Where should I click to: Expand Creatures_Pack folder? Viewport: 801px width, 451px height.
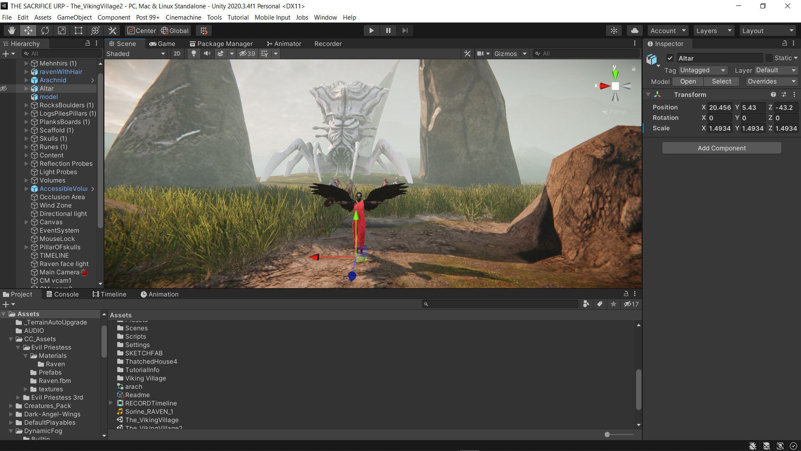coord(11,406)
